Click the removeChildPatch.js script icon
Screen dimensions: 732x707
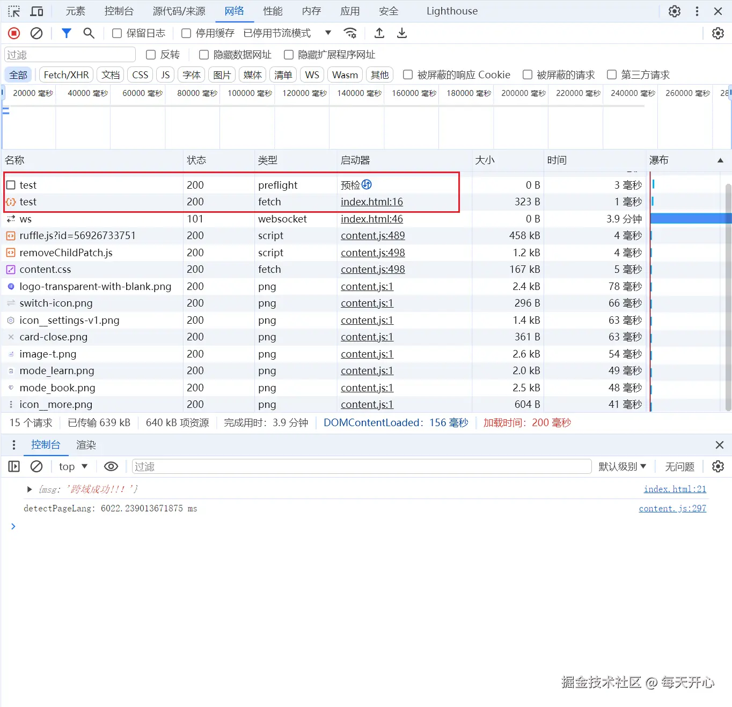click(11, 252)
